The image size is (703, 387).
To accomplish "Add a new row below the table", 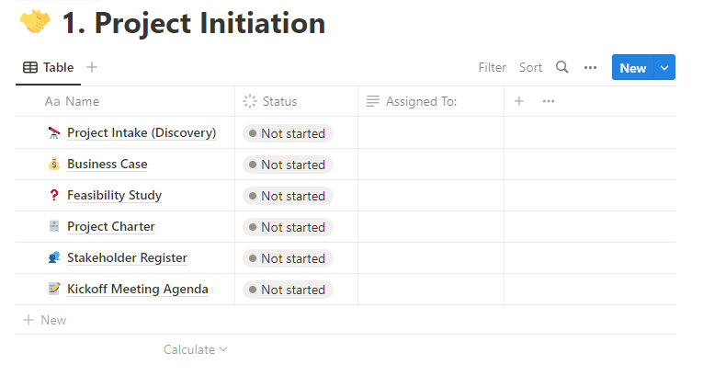I will [45, 320].
